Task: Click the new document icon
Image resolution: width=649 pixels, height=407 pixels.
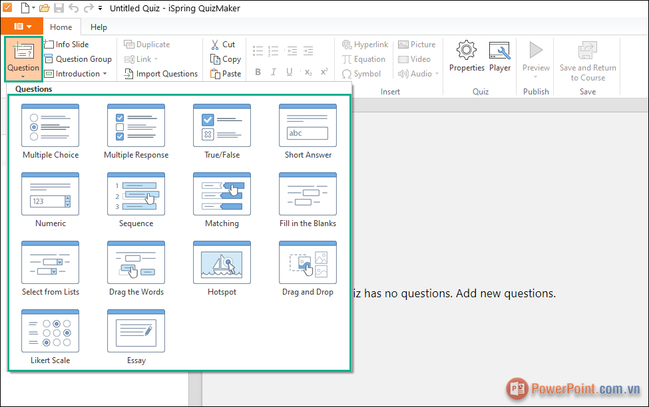Action: point(25,8)
